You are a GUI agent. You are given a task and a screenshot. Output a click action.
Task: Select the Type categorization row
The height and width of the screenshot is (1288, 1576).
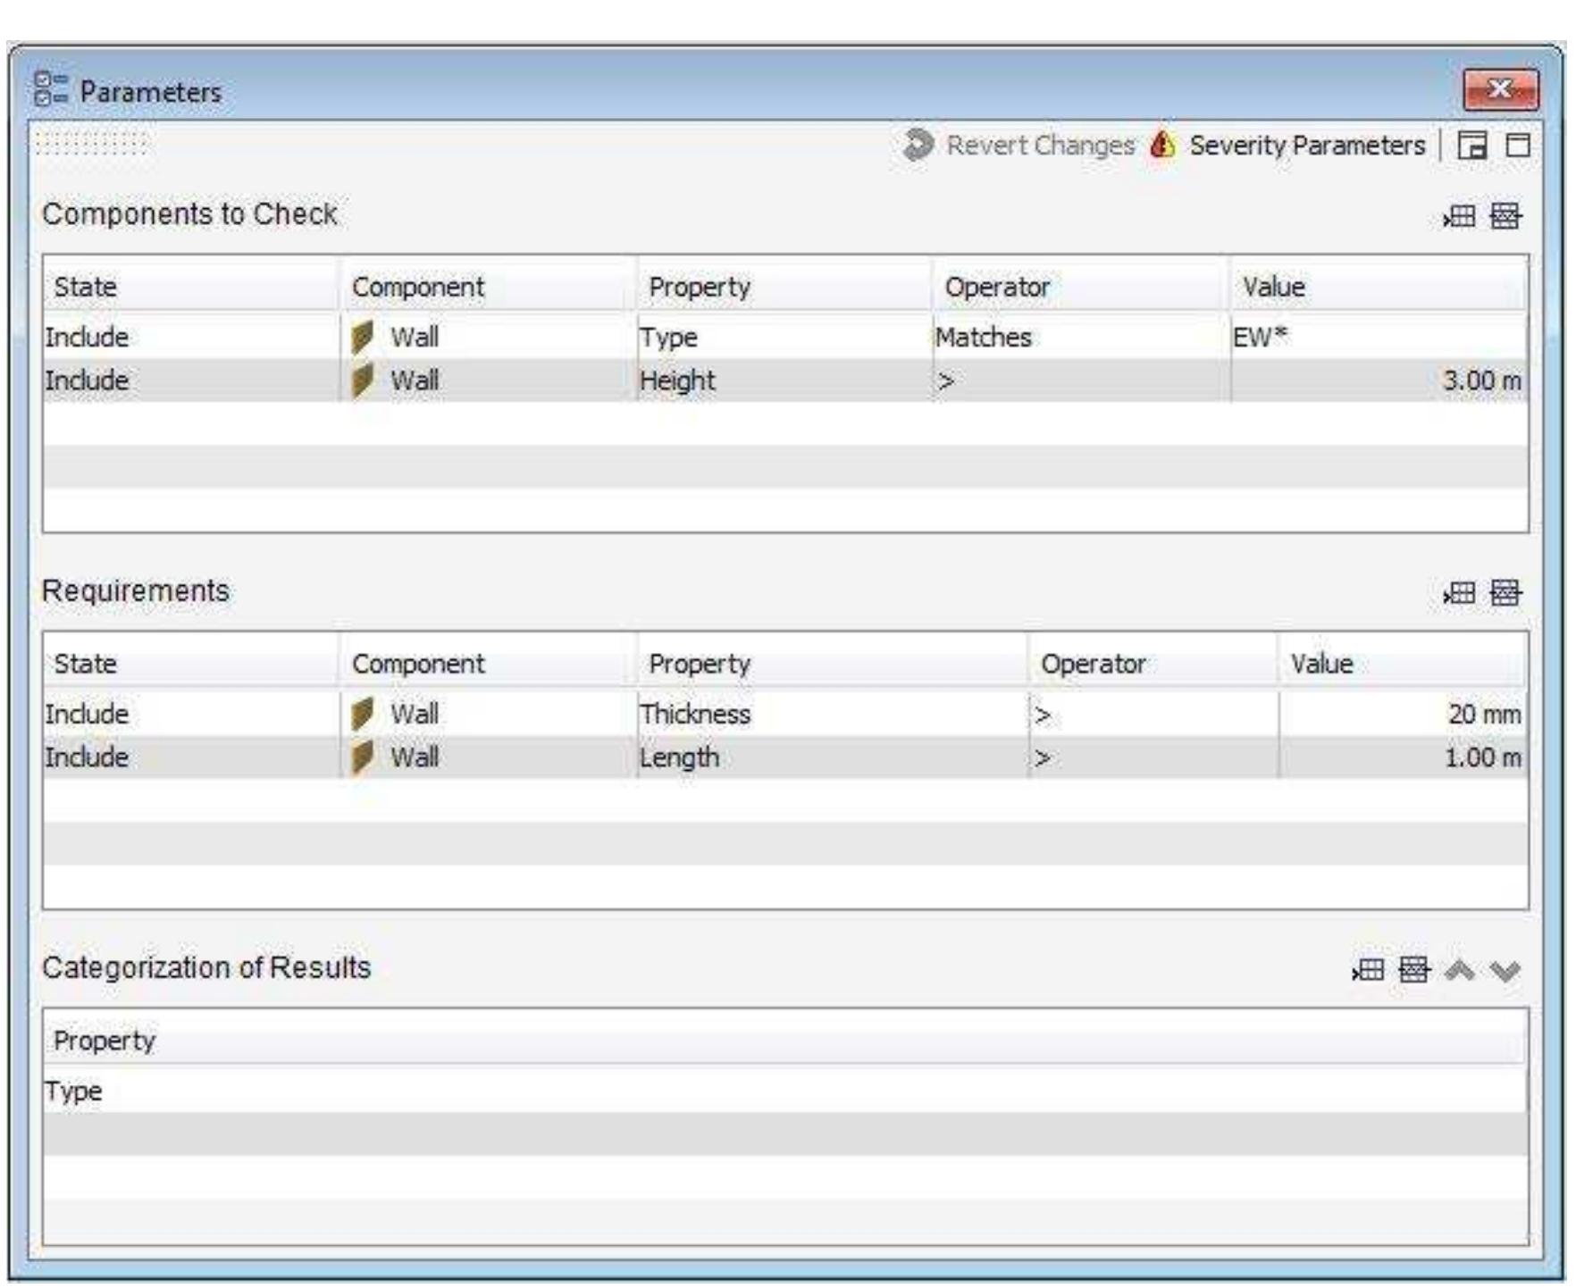pos(783,1091)
